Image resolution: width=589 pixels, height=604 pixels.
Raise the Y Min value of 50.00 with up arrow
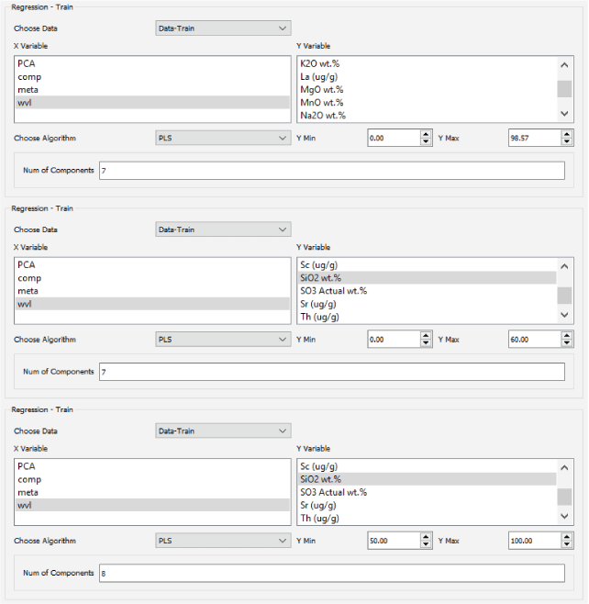[x=426, y=537]
